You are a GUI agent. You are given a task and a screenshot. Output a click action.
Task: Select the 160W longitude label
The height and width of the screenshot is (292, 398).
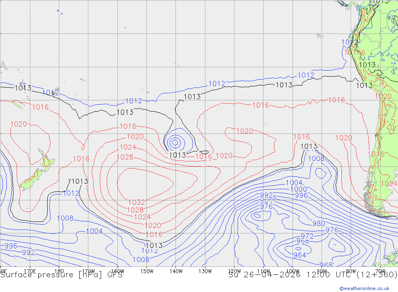point(117,271)
